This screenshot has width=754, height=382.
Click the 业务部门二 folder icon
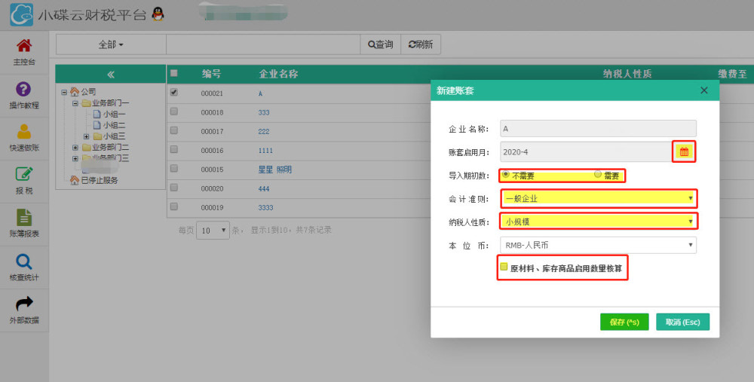coord(86,147)
